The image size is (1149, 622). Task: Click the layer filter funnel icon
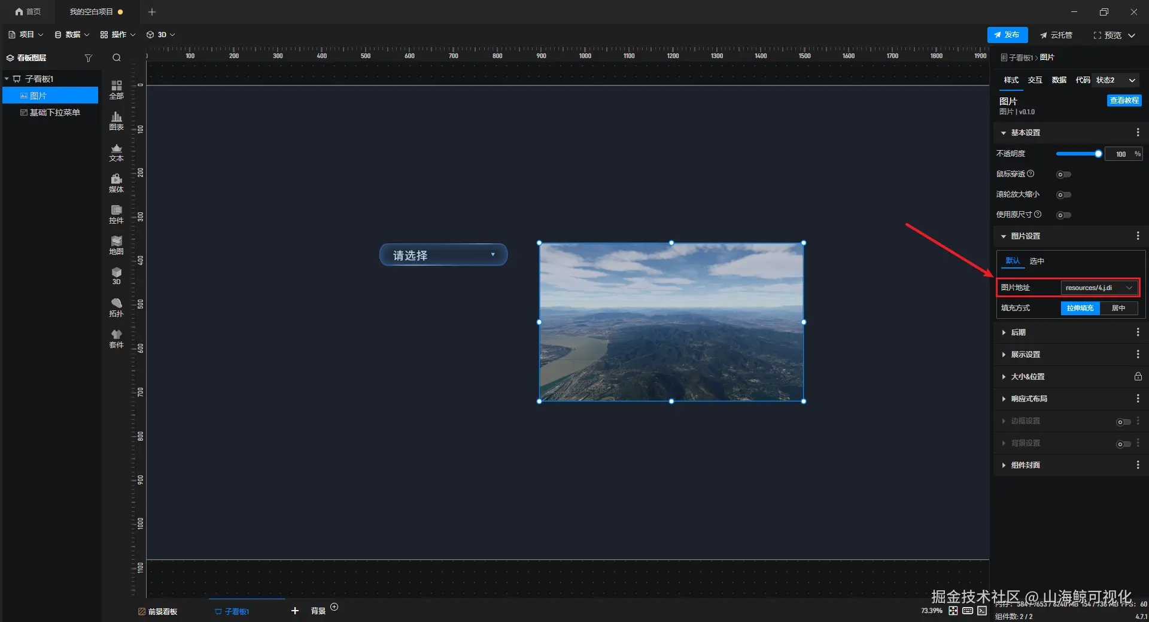tap(89, 58)
